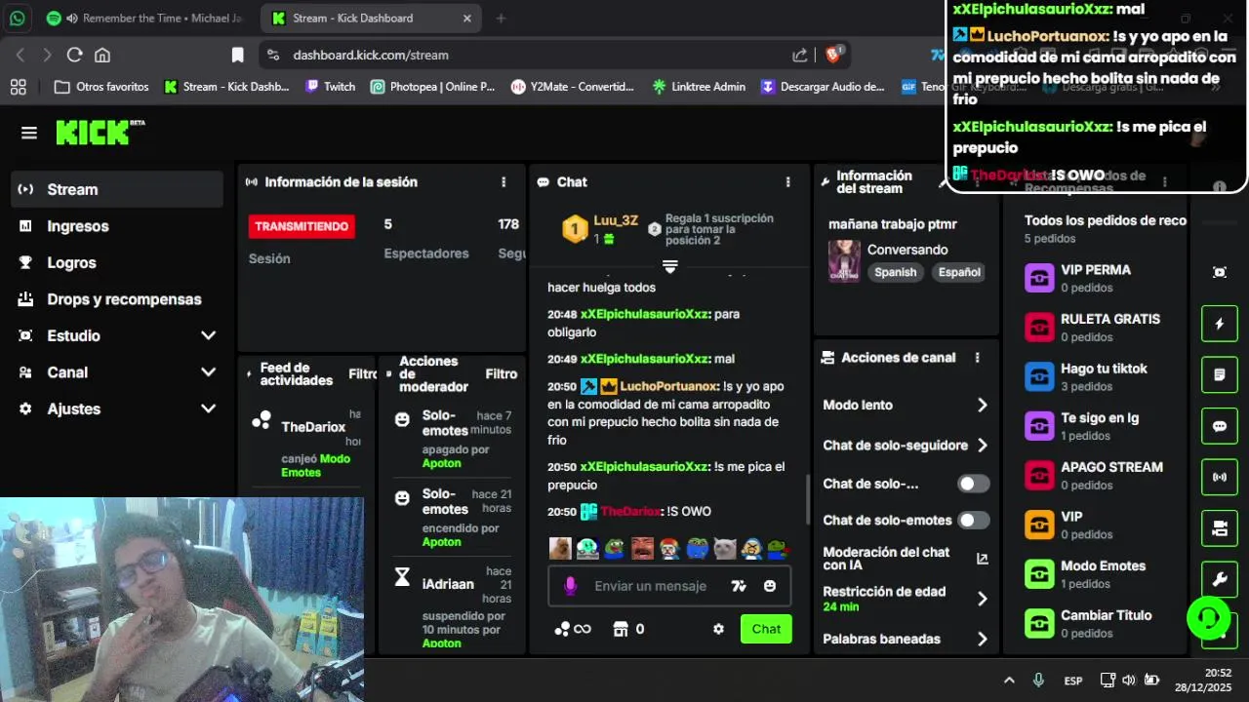Open Logros in the left sidebar
Image resolution: width=1249 pixels, height=702 pixels.
tap(117, 262)
